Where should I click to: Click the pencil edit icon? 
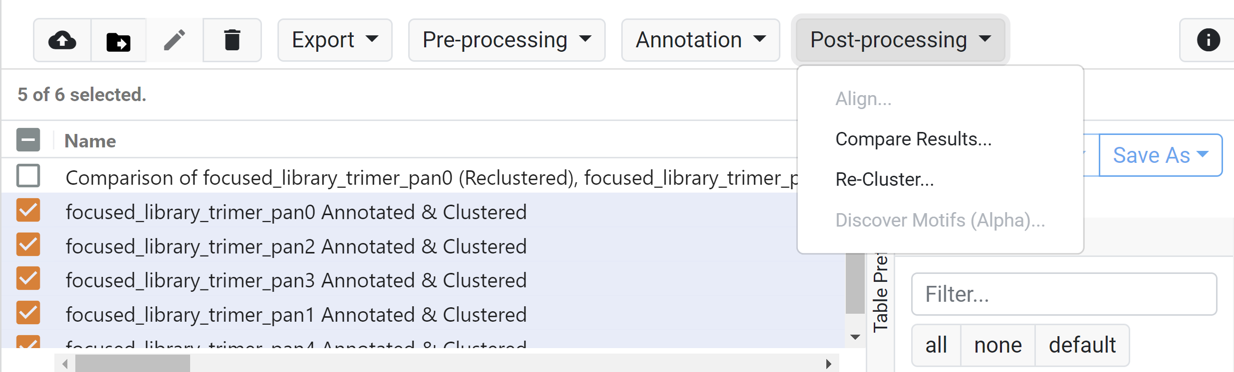[x=175, y=40]
